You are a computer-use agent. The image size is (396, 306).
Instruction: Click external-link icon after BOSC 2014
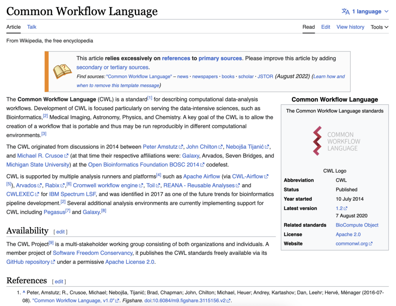pos(202,165)
